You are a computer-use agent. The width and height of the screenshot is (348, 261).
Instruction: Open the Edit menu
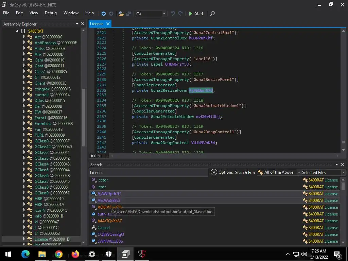click(19, 13)
